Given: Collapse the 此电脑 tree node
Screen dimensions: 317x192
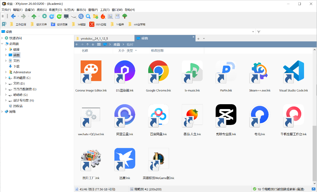Looking at the screenshot, I should click(2, 44).
